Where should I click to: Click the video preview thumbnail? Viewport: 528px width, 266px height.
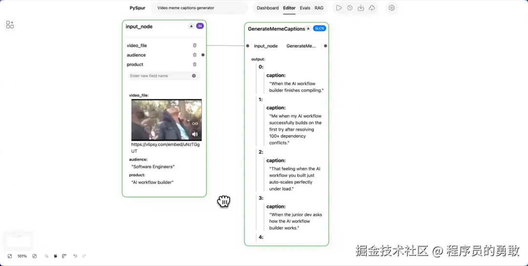pyautogui.click(x=166, y=120)
